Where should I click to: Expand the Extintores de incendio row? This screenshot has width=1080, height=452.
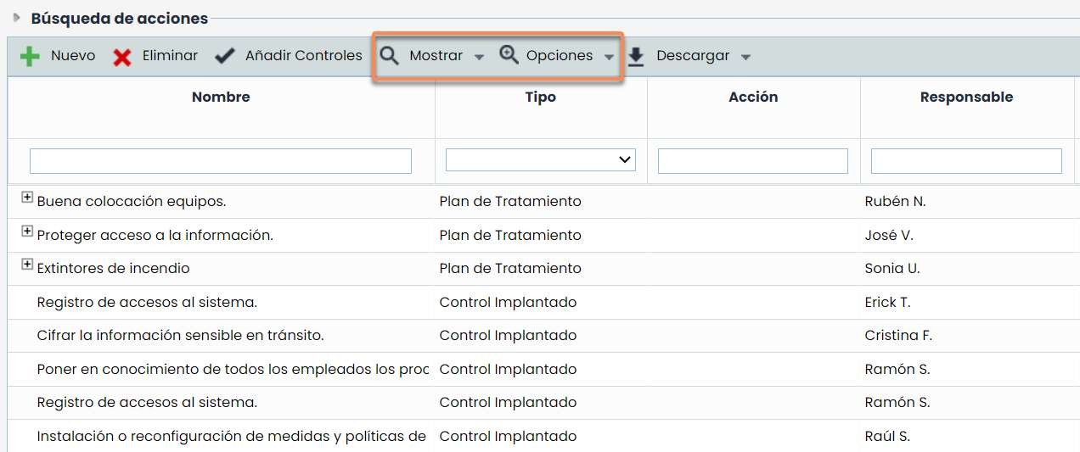point(27,265)
